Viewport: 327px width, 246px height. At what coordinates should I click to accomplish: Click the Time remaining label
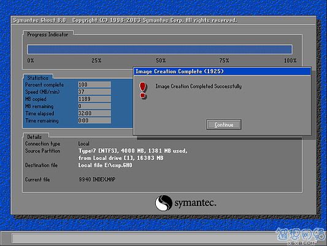click(x=42, y=121)
